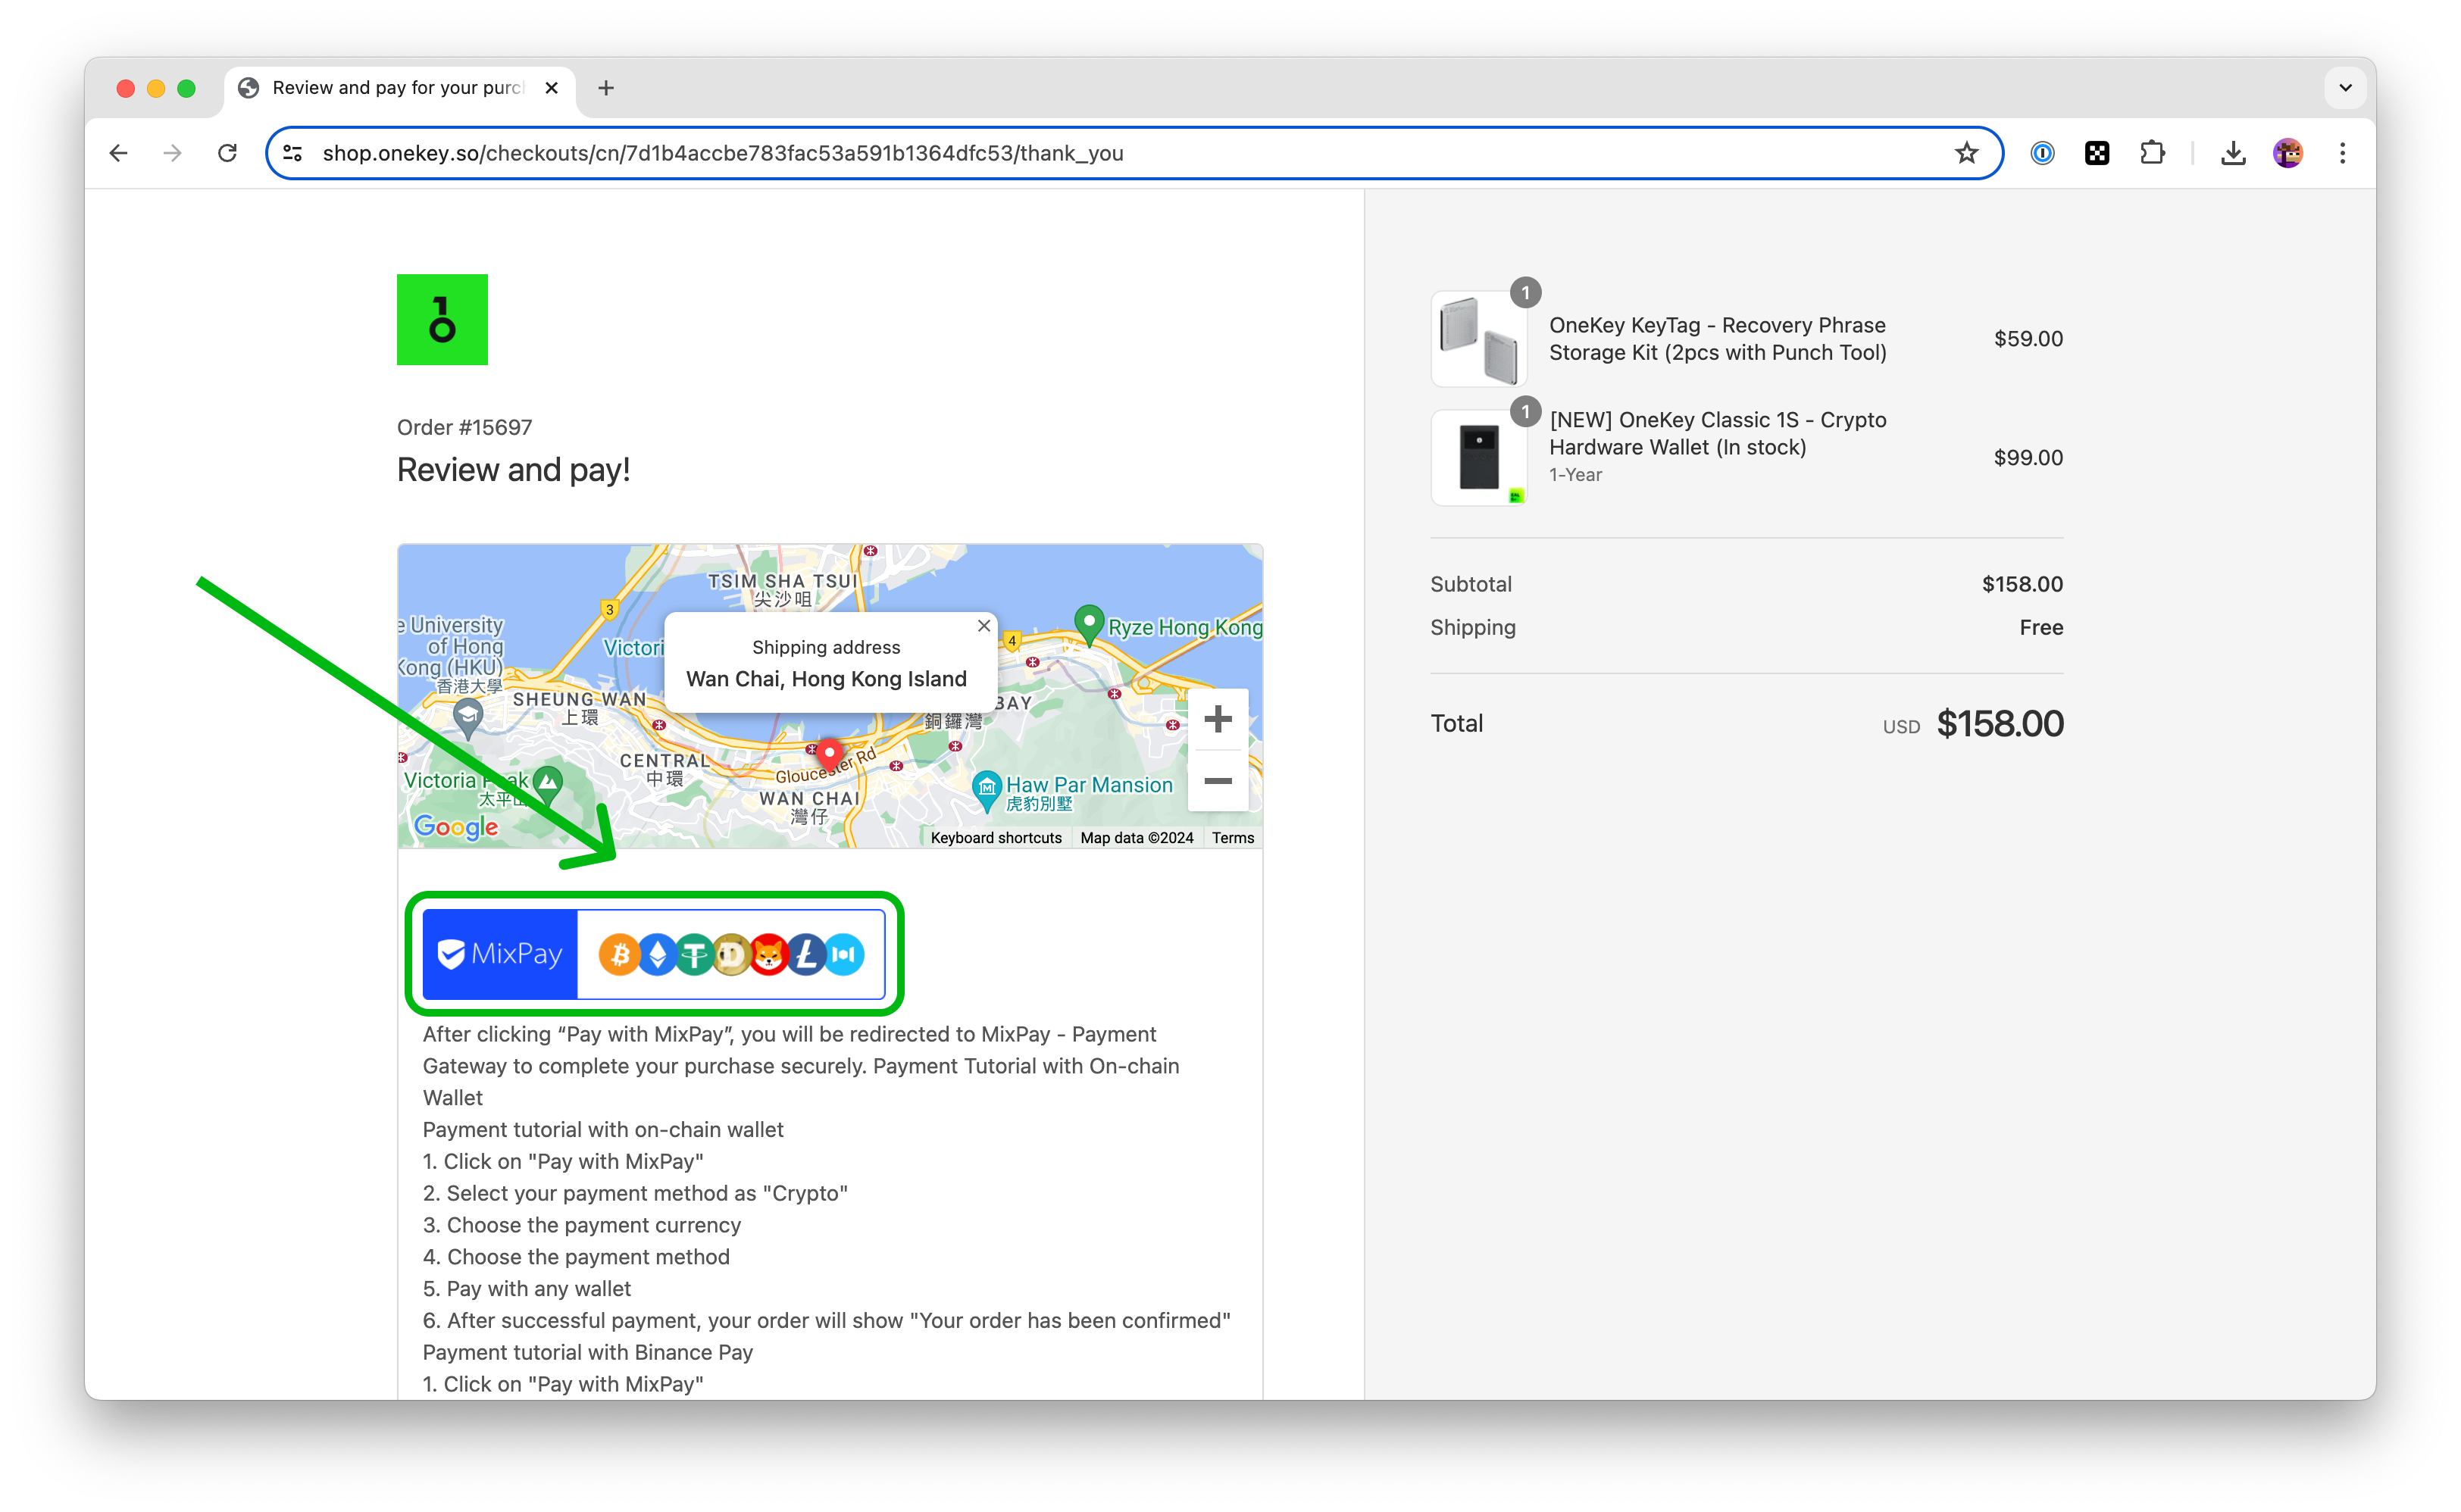
Task: Click the 'Map data ©2024' text
Action: tap(1136, 838)
